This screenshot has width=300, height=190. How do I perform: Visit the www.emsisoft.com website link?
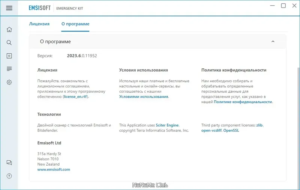[54, 170]
